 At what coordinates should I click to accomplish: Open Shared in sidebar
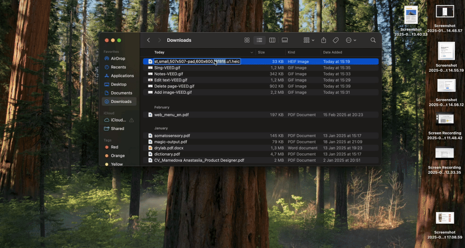(x=118, y=129)
